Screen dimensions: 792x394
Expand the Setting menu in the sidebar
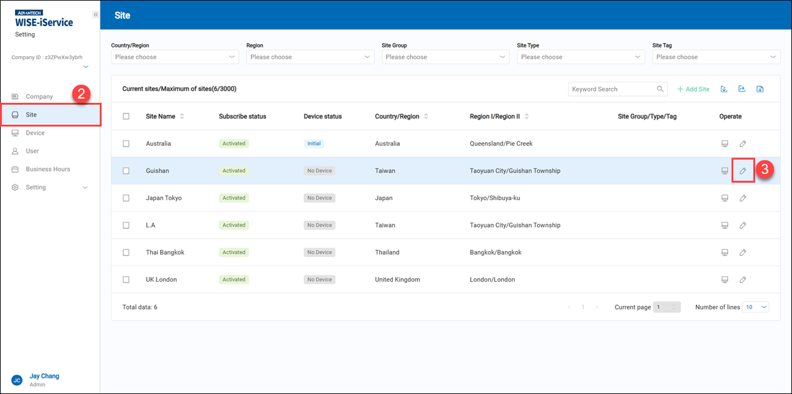coord(50,188)
